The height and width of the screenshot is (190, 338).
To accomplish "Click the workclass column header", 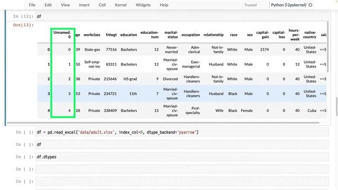I will click(92, 35).
